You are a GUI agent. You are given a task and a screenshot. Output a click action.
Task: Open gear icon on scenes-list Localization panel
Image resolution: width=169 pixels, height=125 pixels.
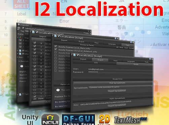(133, 43)
